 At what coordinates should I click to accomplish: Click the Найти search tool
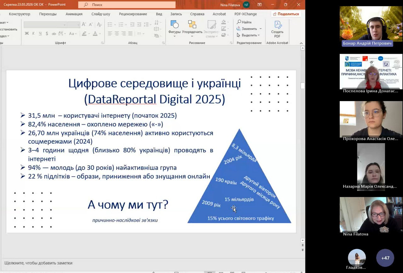pyautogui.click(x=244, y=22)
